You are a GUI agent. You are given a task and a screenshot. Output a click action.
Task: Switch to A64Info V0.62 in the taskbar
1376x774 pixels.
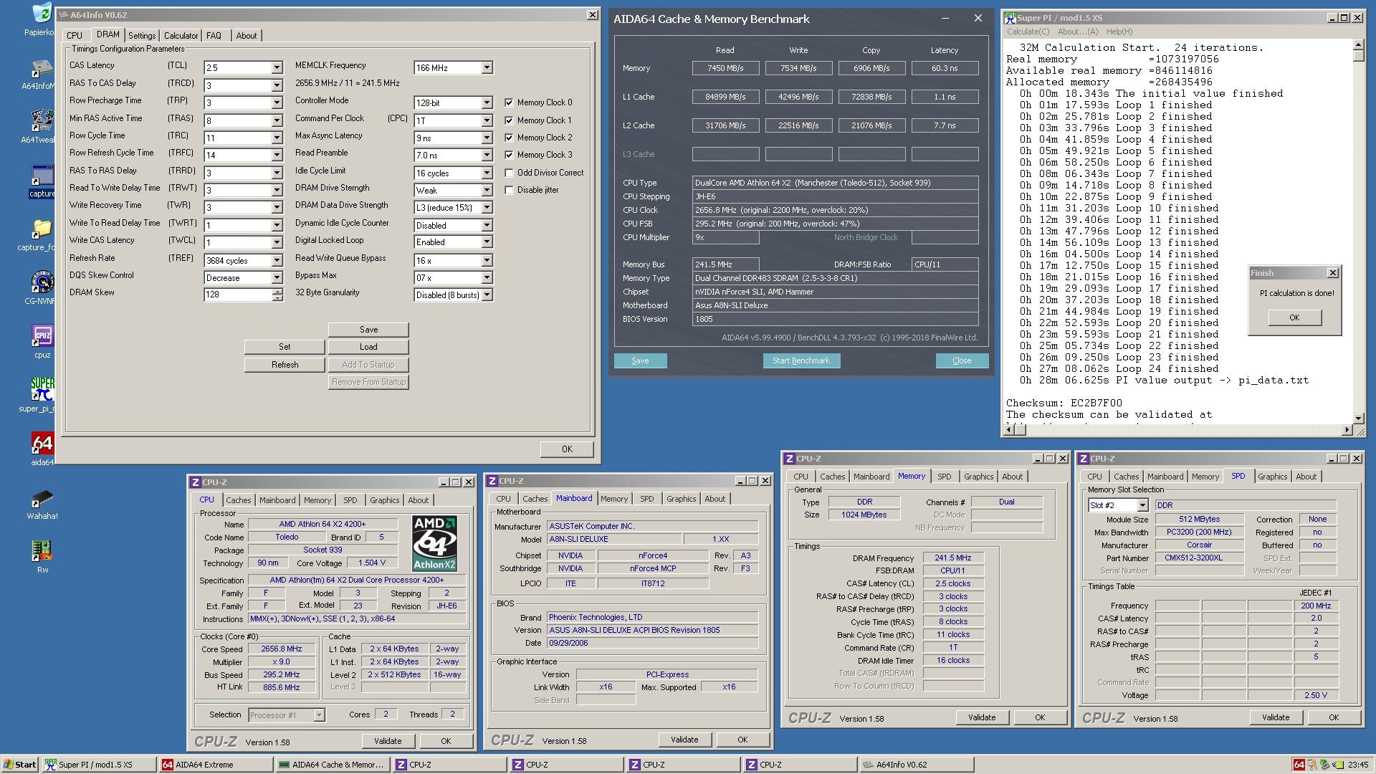coord(916,765)
